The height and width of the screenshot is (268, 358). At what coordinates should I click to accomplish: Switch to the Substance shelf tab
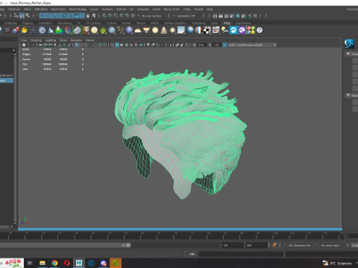[198, 23]
